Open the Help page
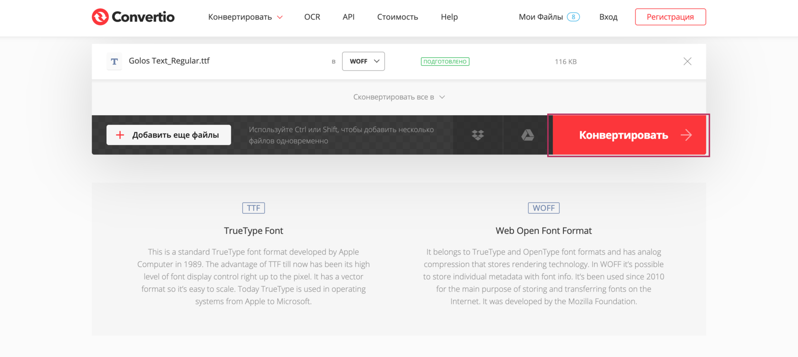Screen dimensions: 798x357 coord(449,17)
